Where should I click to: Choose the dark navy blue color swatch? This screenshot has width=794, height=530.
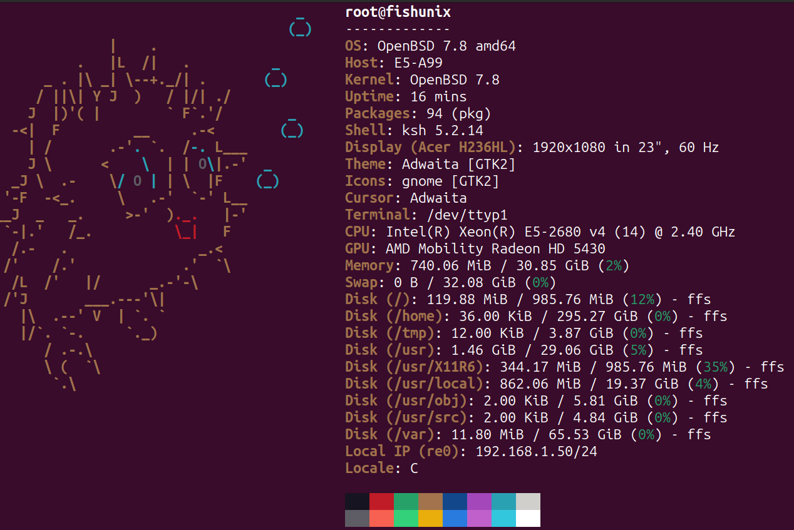pyautogui.click(x=455, y=501)
